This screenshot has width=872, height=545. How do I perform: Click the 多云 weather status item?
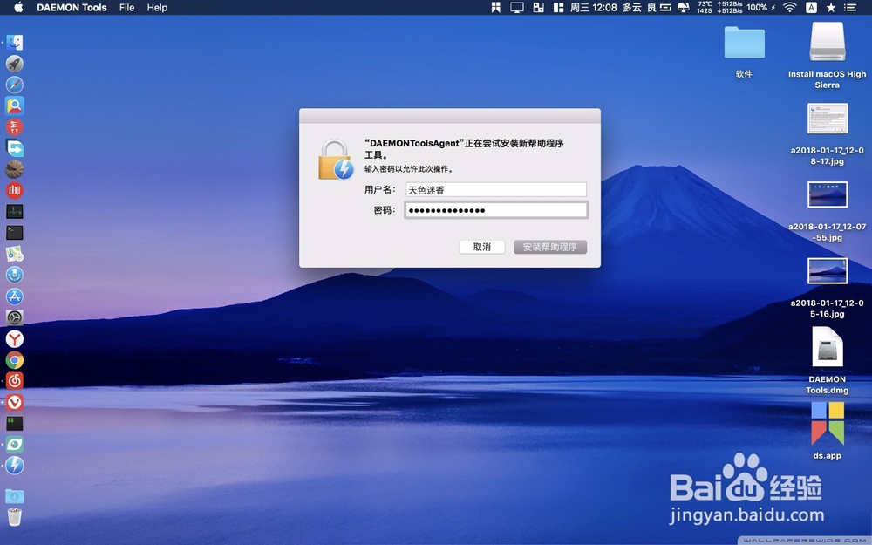(x=631, y=7)
